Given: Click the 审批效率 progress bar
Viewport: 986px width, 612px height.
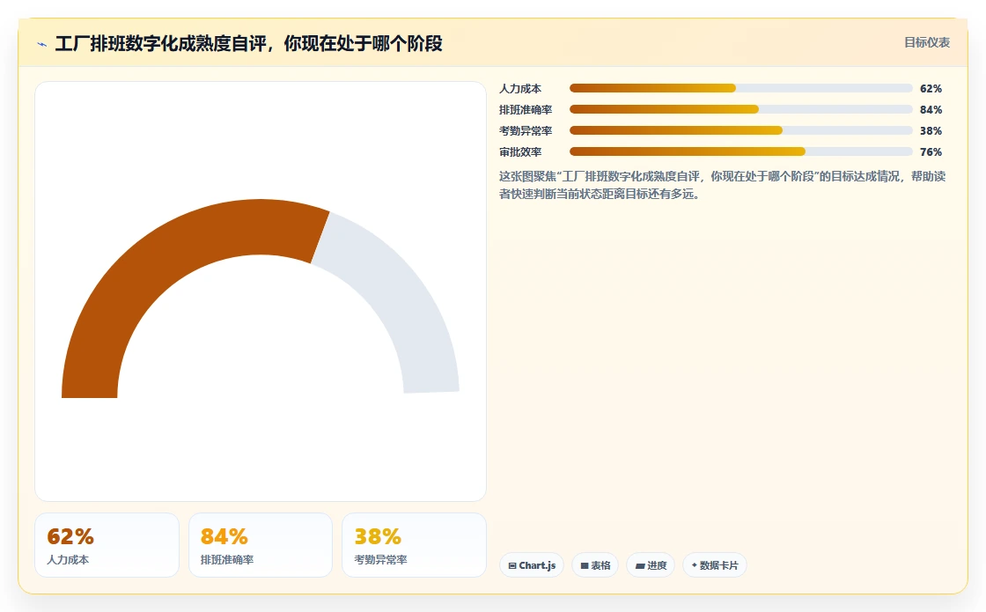Looking at the screenshot, I should (740, 151).
